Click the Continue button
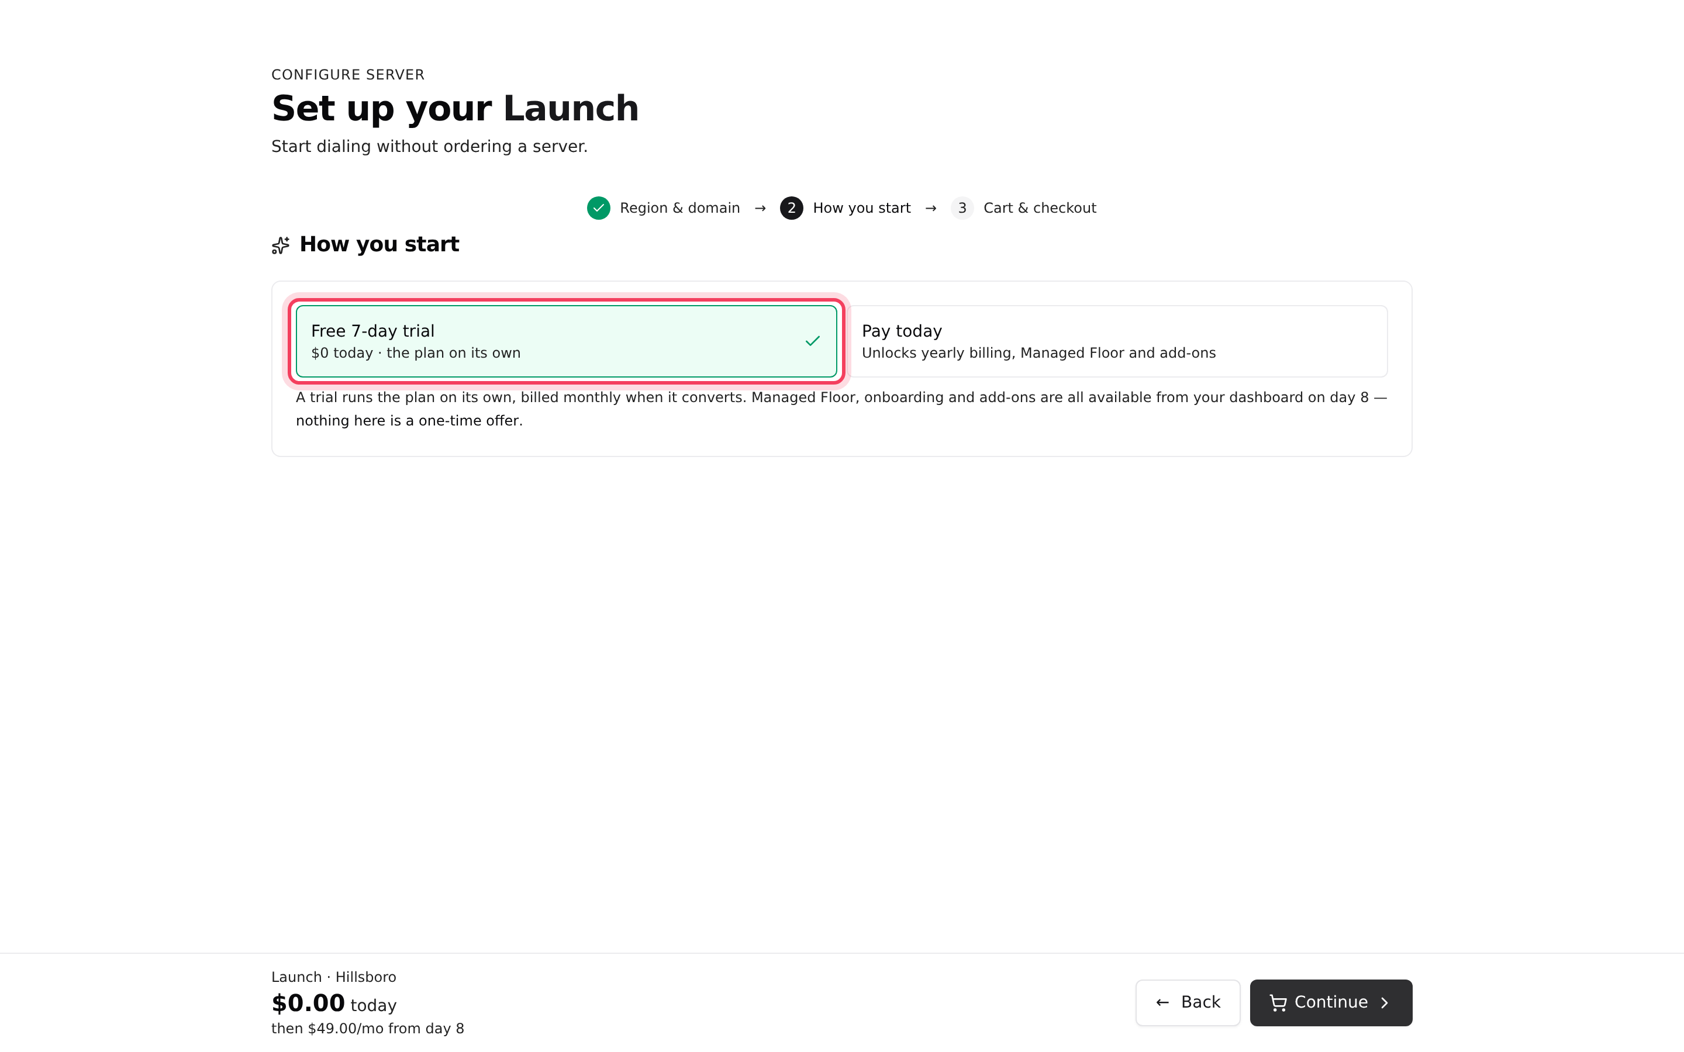Viewport: 1684px width, 1052px height. pyautogui.click(x=1330, y=1002)
